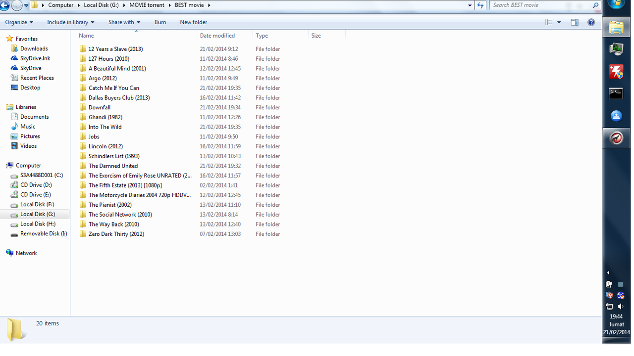
Task: Select Dallas Buyers Club (2013) folder
Action: pyautogui.click(x=119, y=97)
